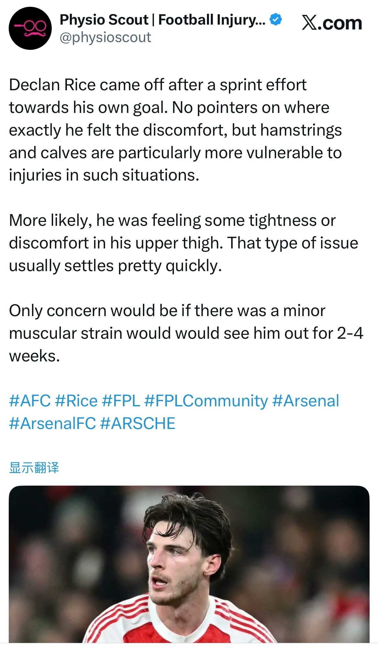The image size is (378, 649).
Task: Open the #Arsenal hashtag
Action: point(306,401)
